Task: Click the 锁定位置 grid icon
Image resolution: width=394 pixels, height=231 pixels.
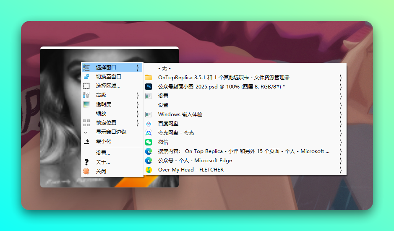Action: coord(86,123)
